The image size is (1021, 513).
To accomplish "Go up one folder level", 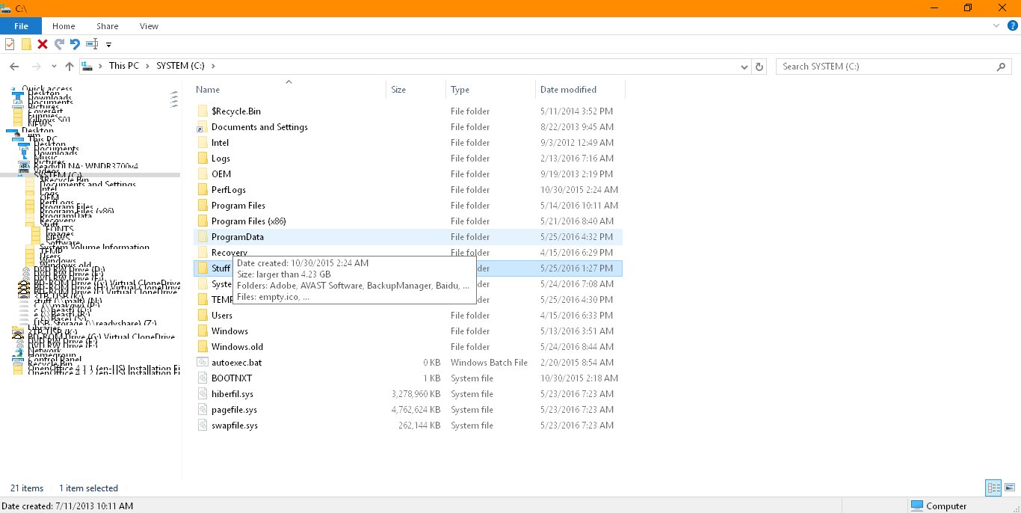I will (x=70, y=67).
